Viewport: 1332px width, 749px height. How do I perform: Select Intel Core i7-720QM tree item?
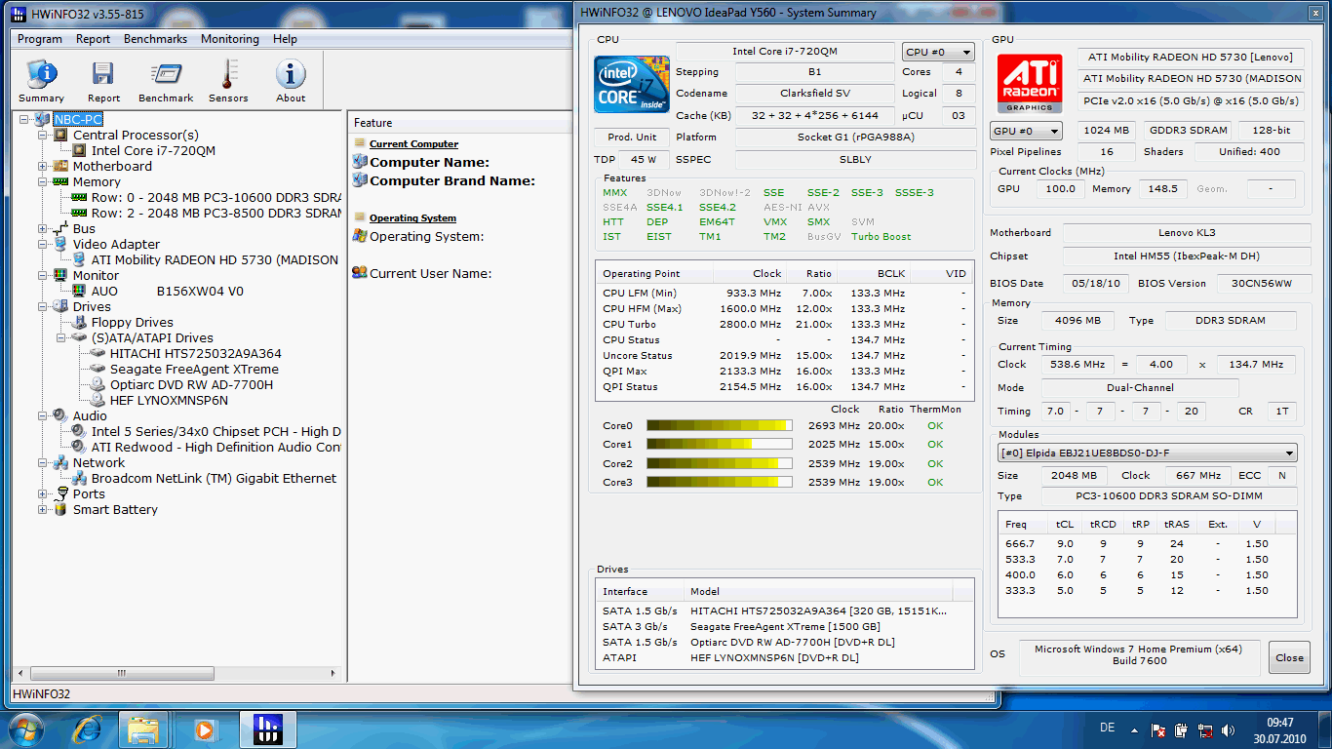tap(153, 150)
